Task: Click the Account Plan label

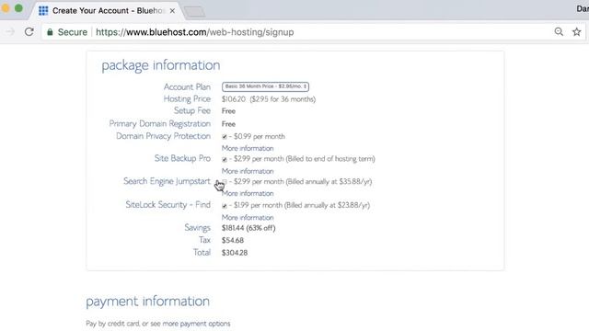Action: (187, 87)
